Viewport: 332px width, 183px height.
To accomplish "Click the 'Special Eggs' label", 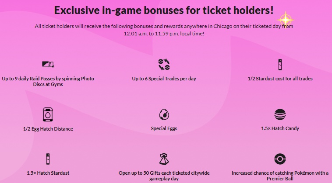I will [163, 129].
